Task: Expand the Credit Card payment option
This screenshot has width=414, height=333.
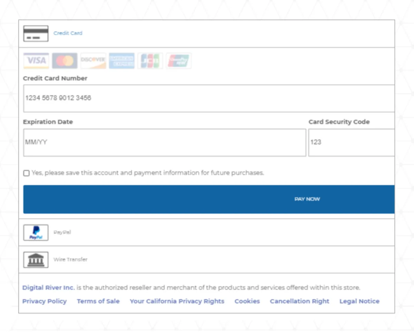Action: 68,33
